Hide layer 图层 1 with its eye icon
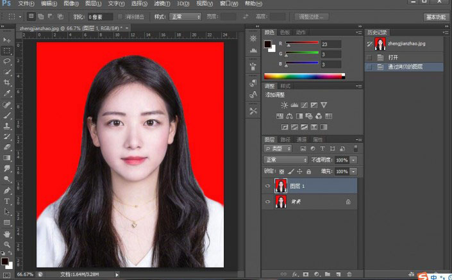452x280 pixels. point(268,186)
